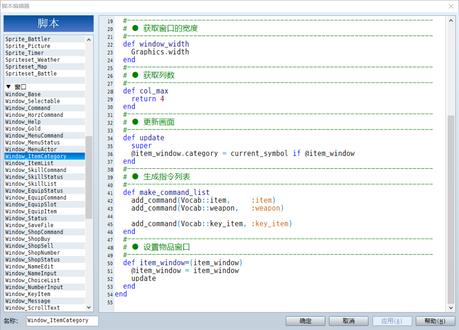Image resolution: width=459 pixels, height=330 pixels.
Task: Select the Window_KeyItem script
Action: [x=45, y=294]
